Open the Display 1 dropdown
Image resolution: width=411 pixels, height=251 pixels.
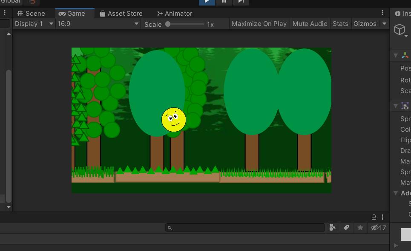34,24
